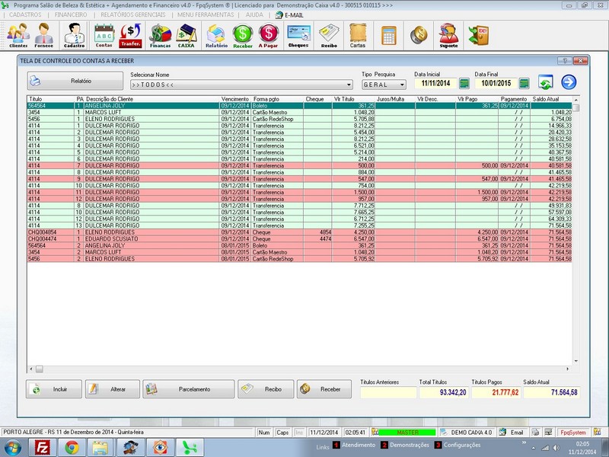
Task: Open Chrome from the Windows taskbar
Action: tap(71, 447)
